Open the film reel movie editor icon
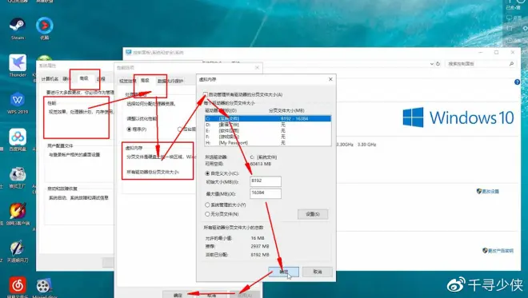Screen dimensions: 528x298 point(44,286)
